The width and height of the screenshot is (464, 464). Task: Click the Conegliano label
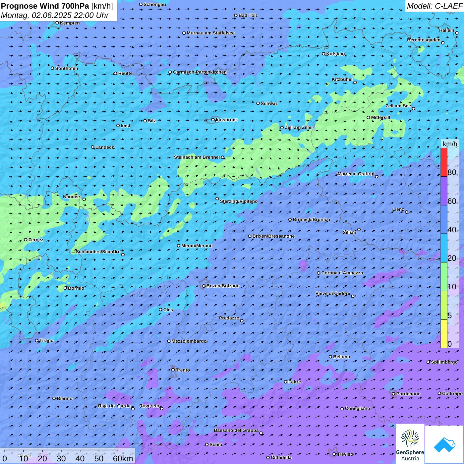(357, 408)
